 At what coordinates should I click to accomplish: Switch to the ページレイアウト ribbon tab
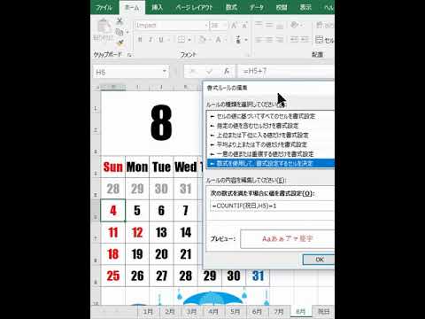(194, 7)
